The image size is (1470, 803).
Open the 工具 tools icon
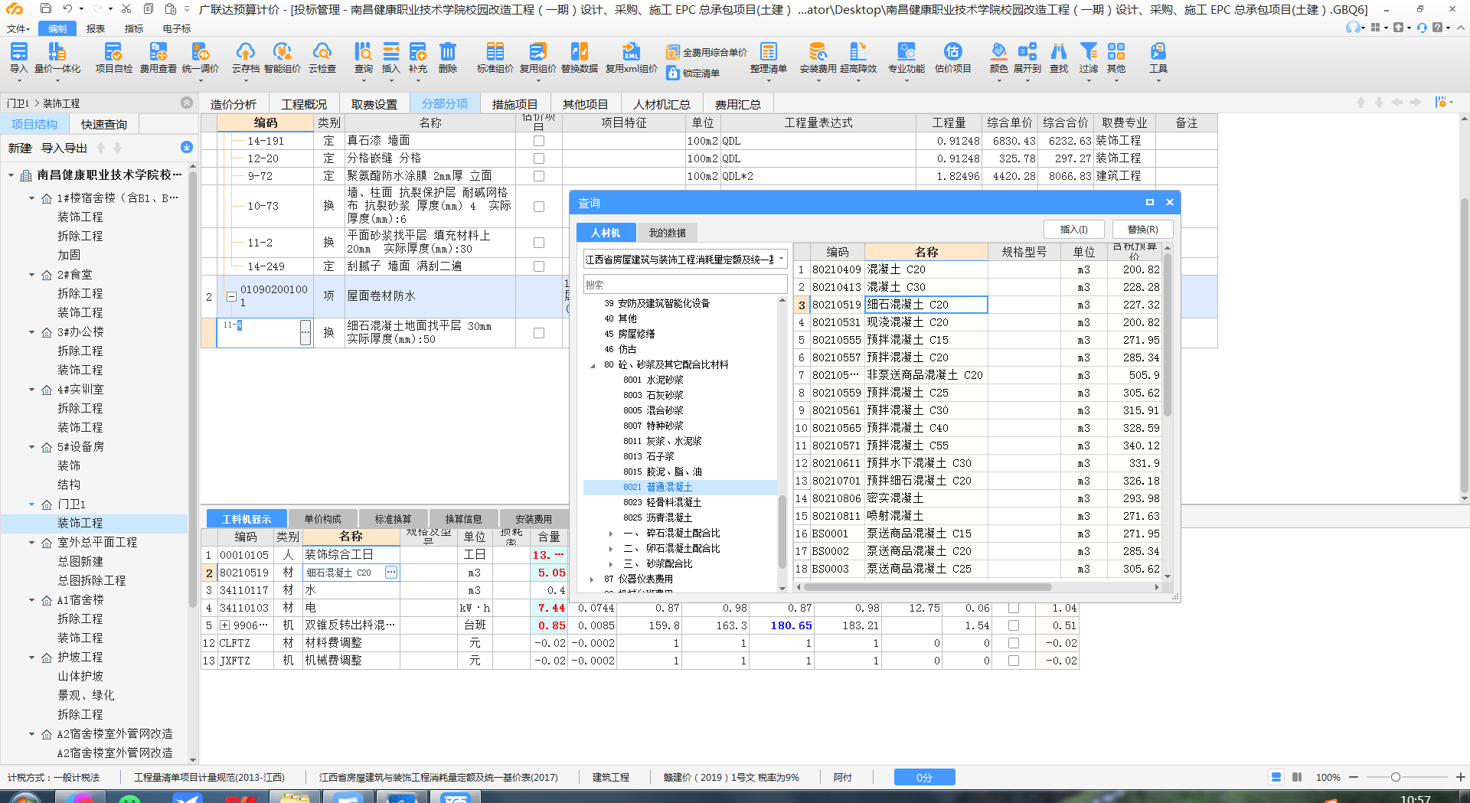coord(1158,58)
